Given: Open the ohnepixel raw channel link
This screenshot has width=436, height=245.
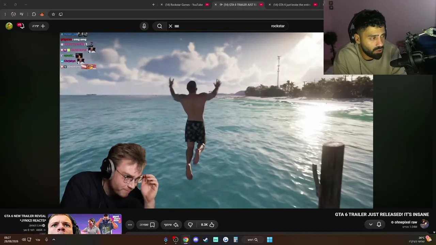Looking at the screenshot, I should [x=406, y=222].
